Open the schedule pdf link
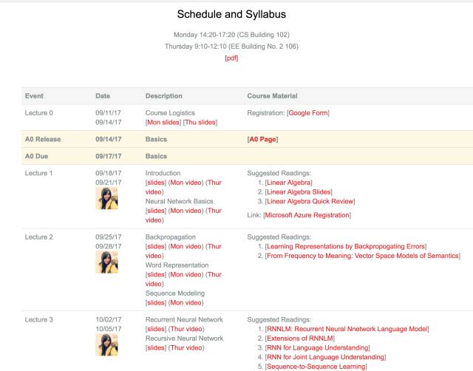Screen dimensions: 473x371 click(x=231, y=58)
